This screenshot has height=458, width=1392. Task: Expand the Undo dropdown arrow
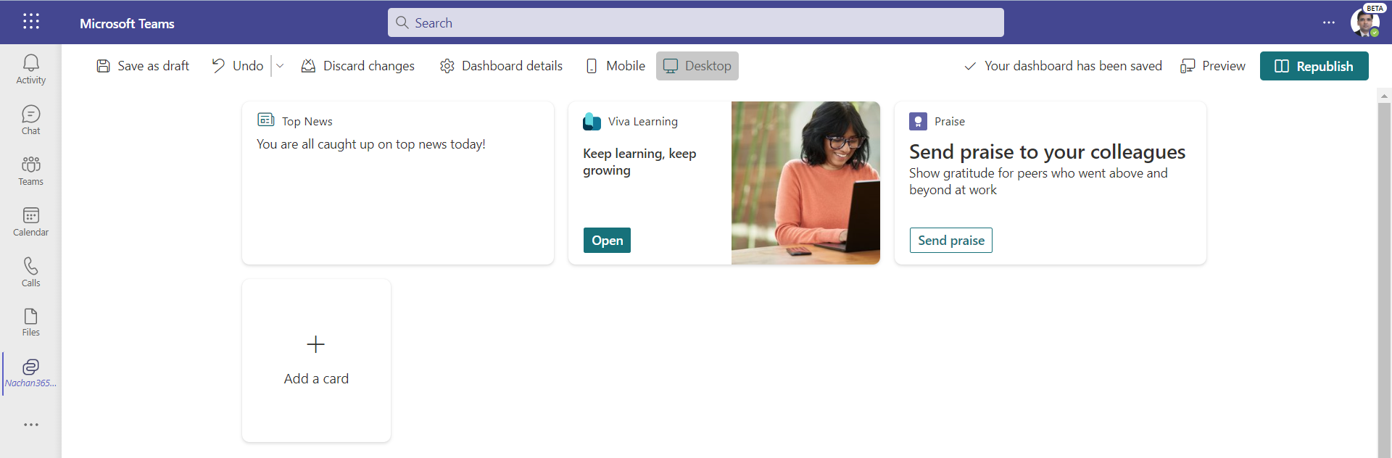(x=280, y=66)
